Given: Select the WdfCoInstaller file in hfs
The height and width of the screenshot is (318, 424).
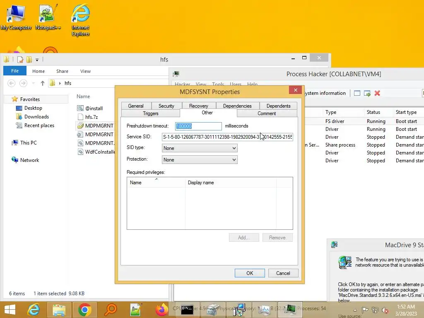Looking at the screenshot, I should [96, 152].
